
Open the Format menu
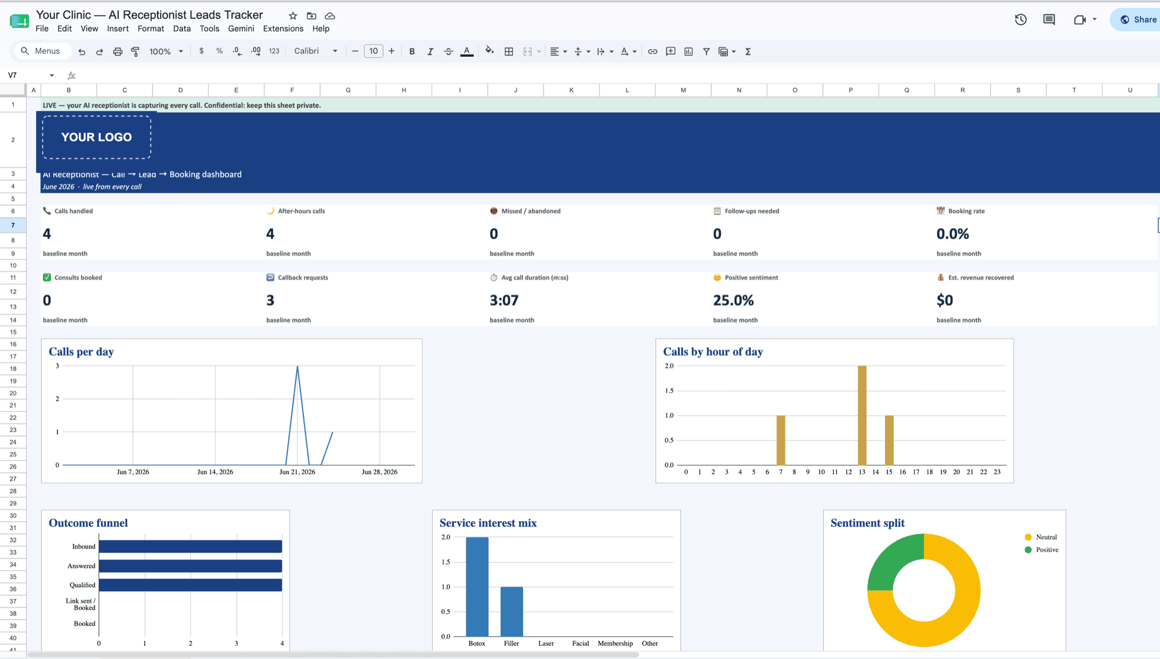(151, 28)
